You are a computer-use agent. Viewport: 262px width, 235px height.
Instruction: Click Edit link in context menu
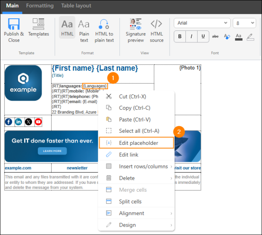pyautogui.click(x=136, y=155)
